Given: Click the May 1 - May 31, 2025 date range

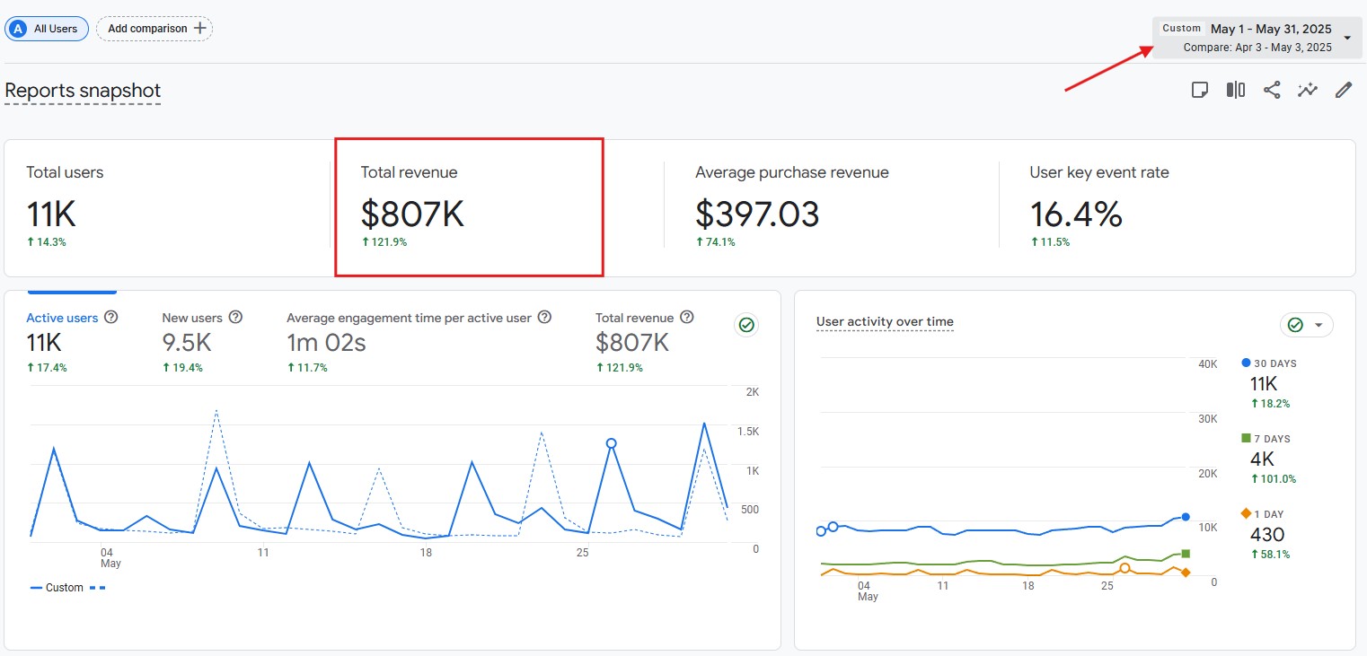Looking at the screenshot, I should [1271, 29].
